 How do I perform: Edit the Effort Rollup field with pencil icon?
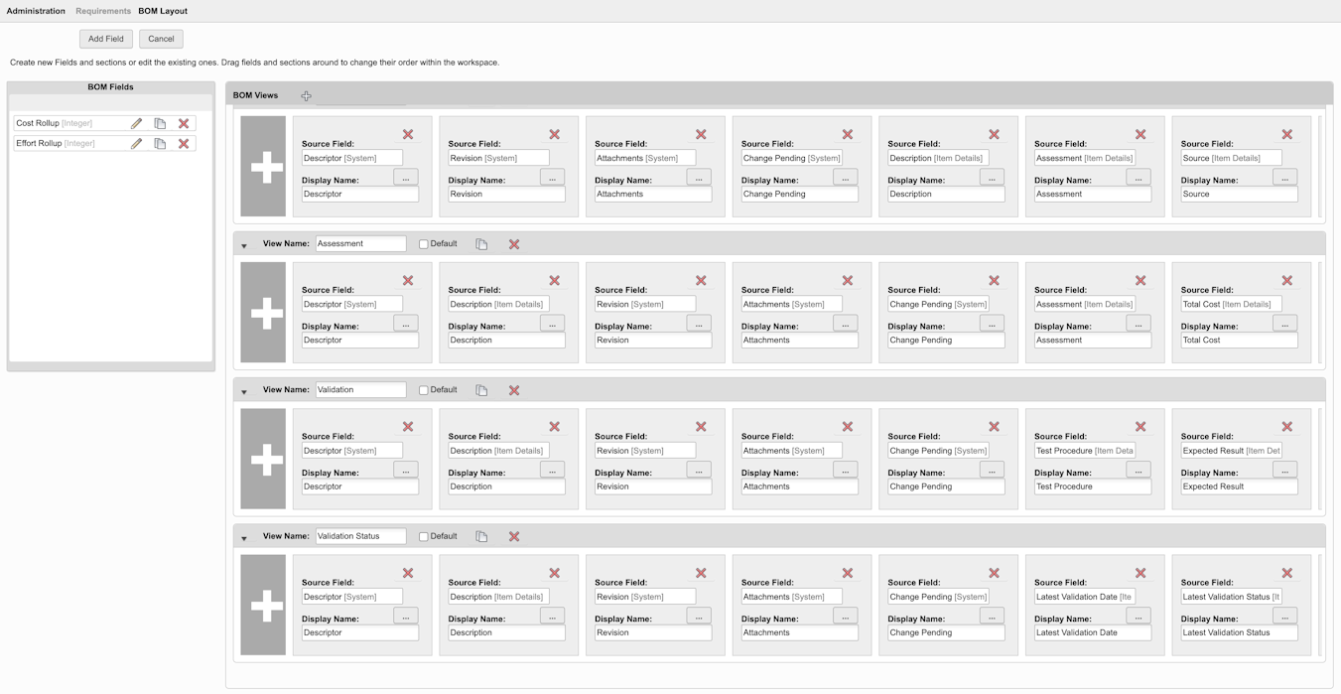136,143
